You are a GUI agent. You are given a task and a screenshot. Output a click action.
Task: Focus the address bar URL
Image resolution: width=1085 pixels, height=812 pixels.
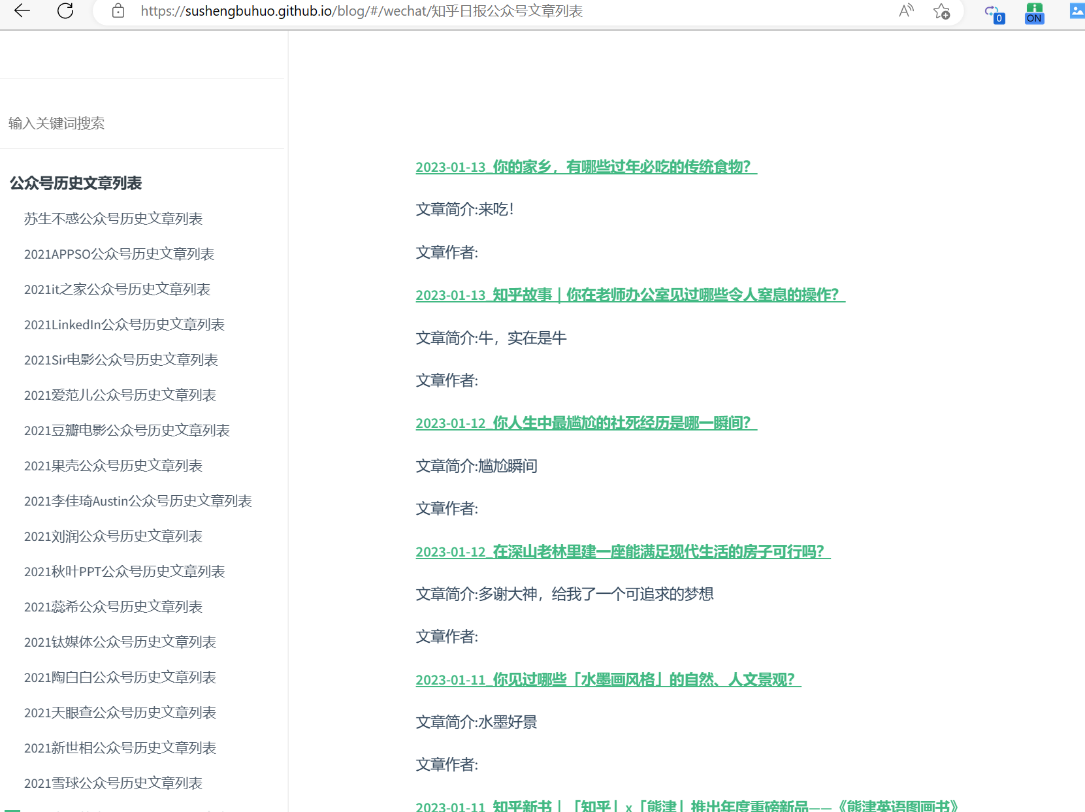[361, 11]
